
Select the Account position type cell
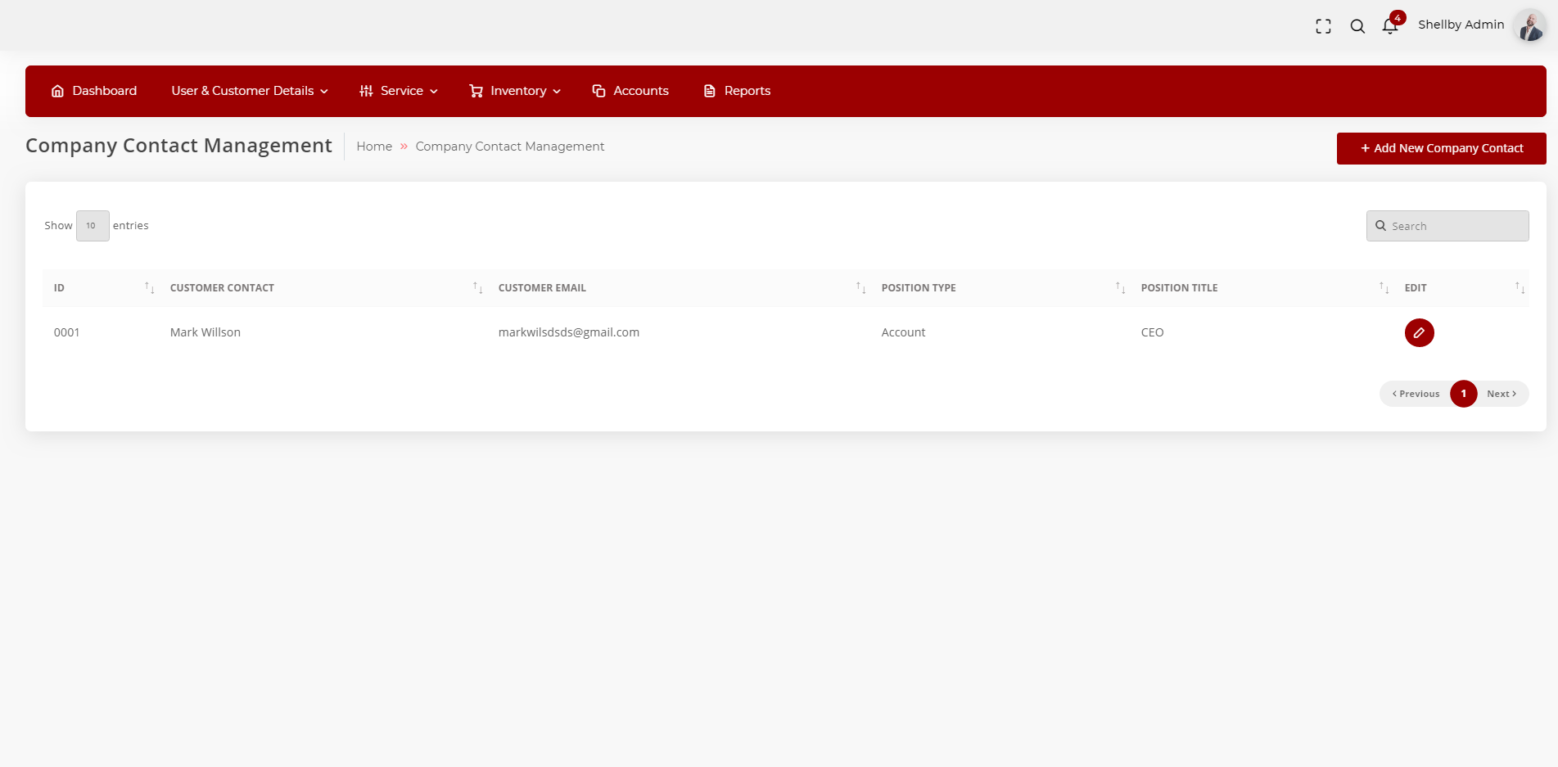point(903,332)
